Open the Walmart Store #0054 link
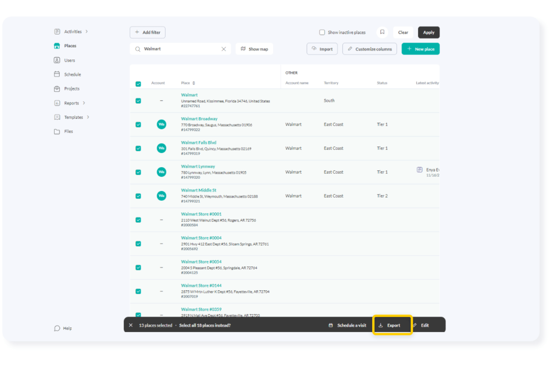 201,262
